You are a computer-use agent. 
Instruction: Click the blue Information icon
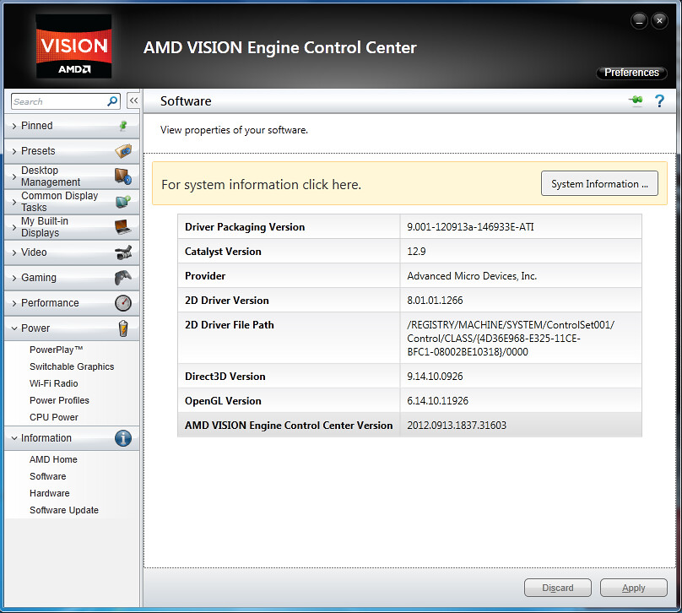pyautogui.click(x=123, y=438)
